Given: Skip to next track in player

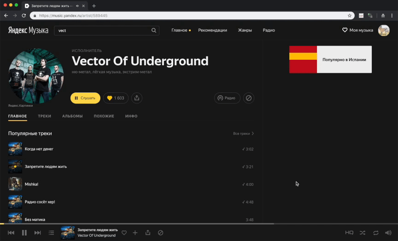Looking at the screenshot, I should [x=38, y=233].
